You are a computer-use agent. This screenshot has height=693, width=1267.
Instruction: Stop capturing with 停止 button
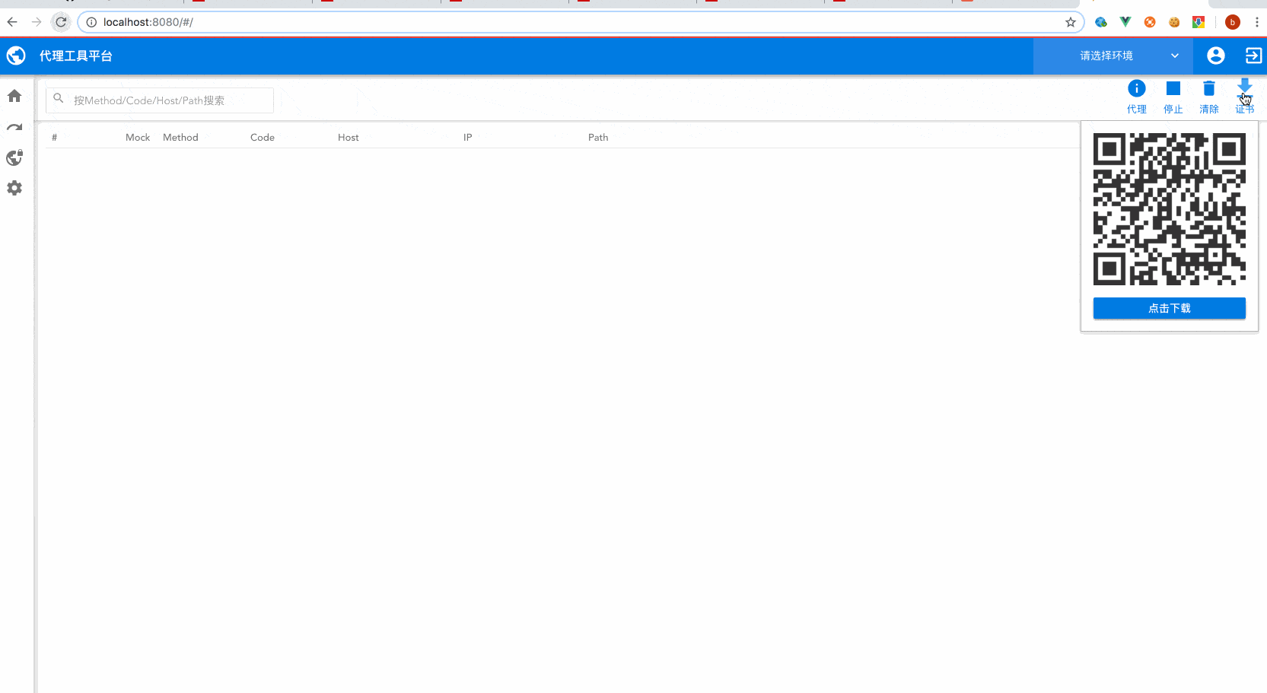pos(1173,97)
